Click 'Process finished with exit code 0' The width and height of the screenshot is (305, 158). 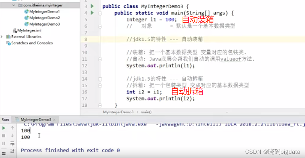tap(70, 151)
